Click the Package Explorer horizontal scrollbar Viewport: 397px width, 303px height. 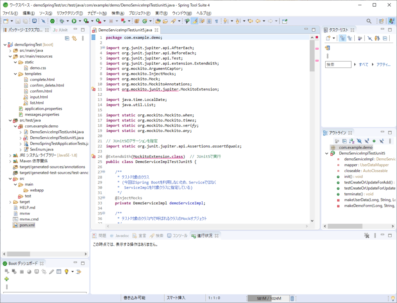19,254
